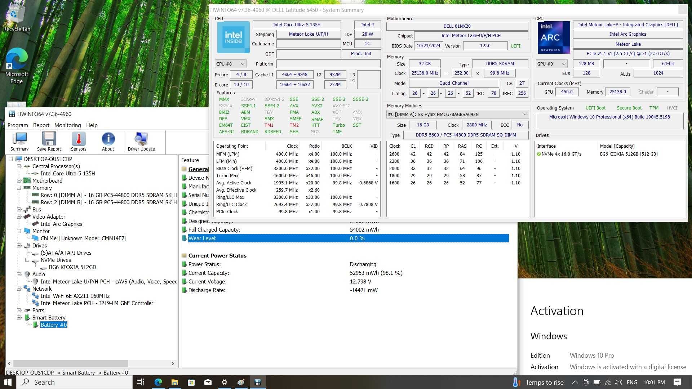Open the memory module DIMM A dropdown
This screenshot has height=389, width=692.
click(x=457, y=114)
